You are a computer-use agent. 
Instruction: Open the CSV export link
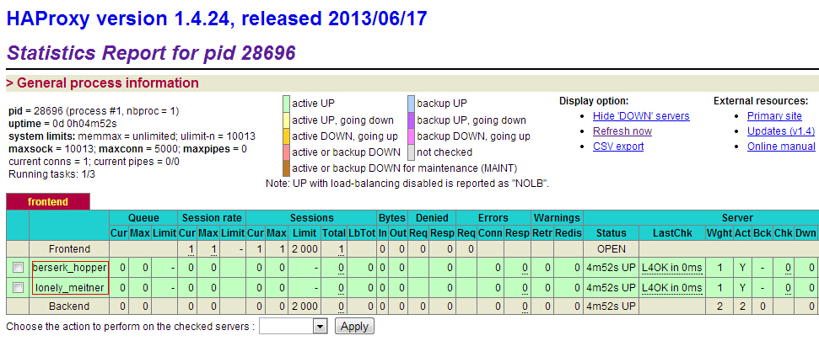[x=618, y=147]
